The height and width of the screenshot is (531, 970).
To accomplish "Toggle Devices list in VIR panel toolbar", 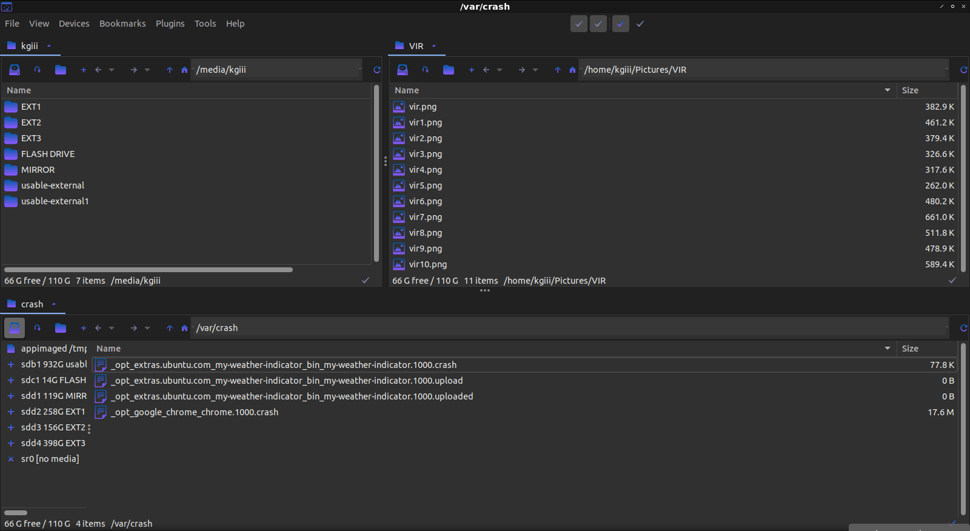I will pos(403,70).
